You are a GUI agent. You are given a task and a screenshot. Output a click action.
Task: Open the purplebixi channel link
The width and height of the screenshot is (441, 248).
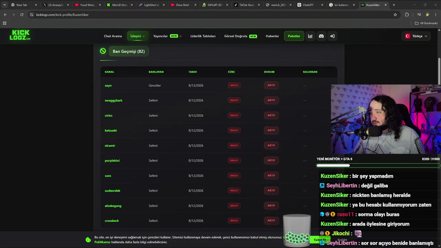coord(112,161)
